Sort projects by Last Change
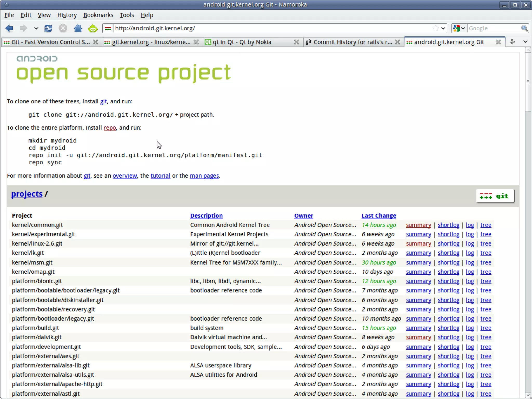The width and height of the screenshot is (532, 399). (x=378, y=215)
